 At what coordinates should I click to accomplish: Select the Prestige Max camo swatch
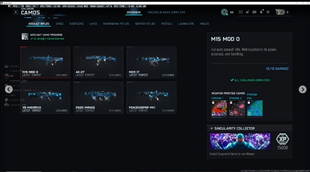click(255, 108)
